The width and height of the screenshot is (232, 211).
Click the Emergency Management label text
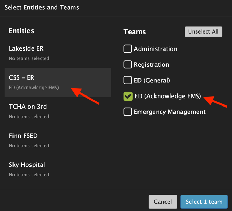pyautogui.click(x=170, y=112)
